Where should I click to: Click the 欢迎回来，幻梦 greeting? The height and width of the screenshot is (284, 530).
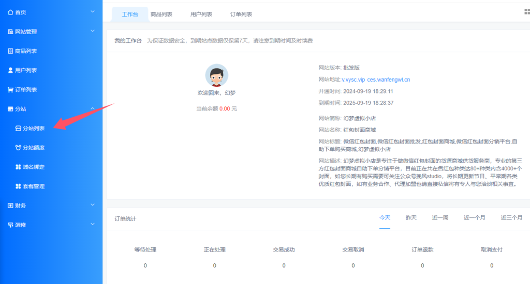pos(217,93)
